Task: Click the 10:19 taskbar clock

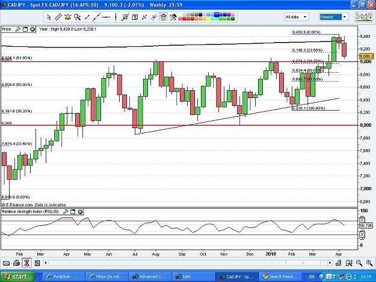Action: coord(366,277)
